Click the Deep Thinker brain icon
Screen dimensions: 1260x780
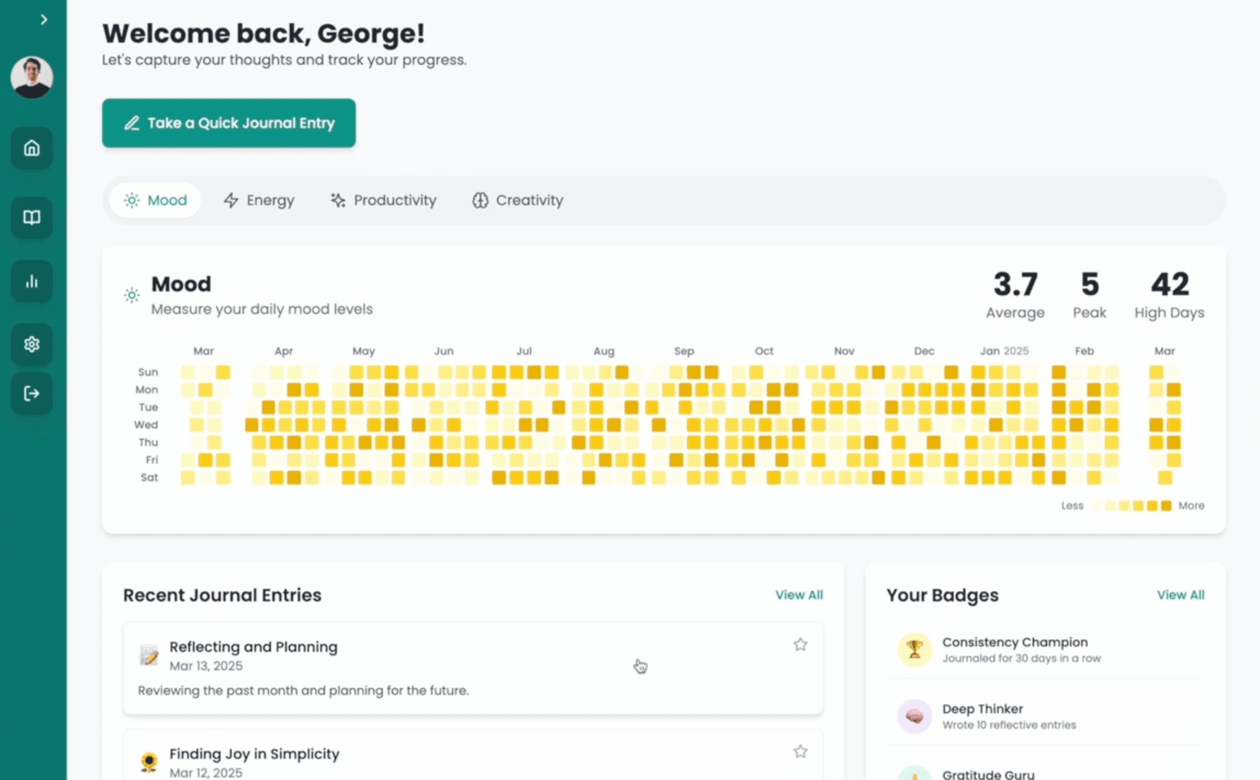click(x=914, y=716)
